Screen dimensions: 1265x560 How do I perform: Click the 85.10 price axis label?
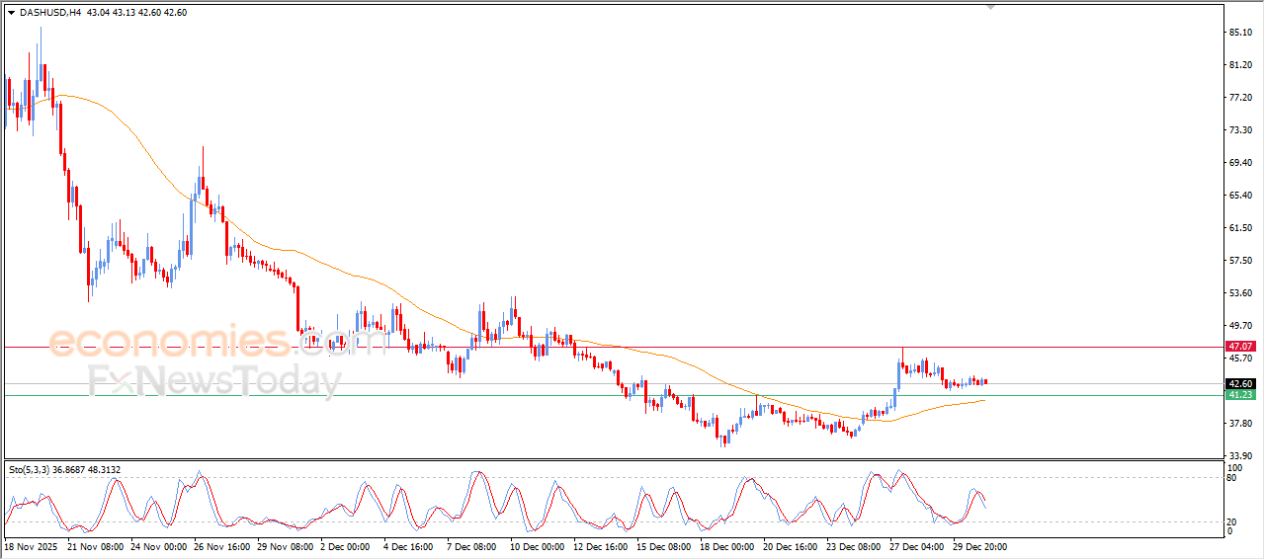point(1240,33)
